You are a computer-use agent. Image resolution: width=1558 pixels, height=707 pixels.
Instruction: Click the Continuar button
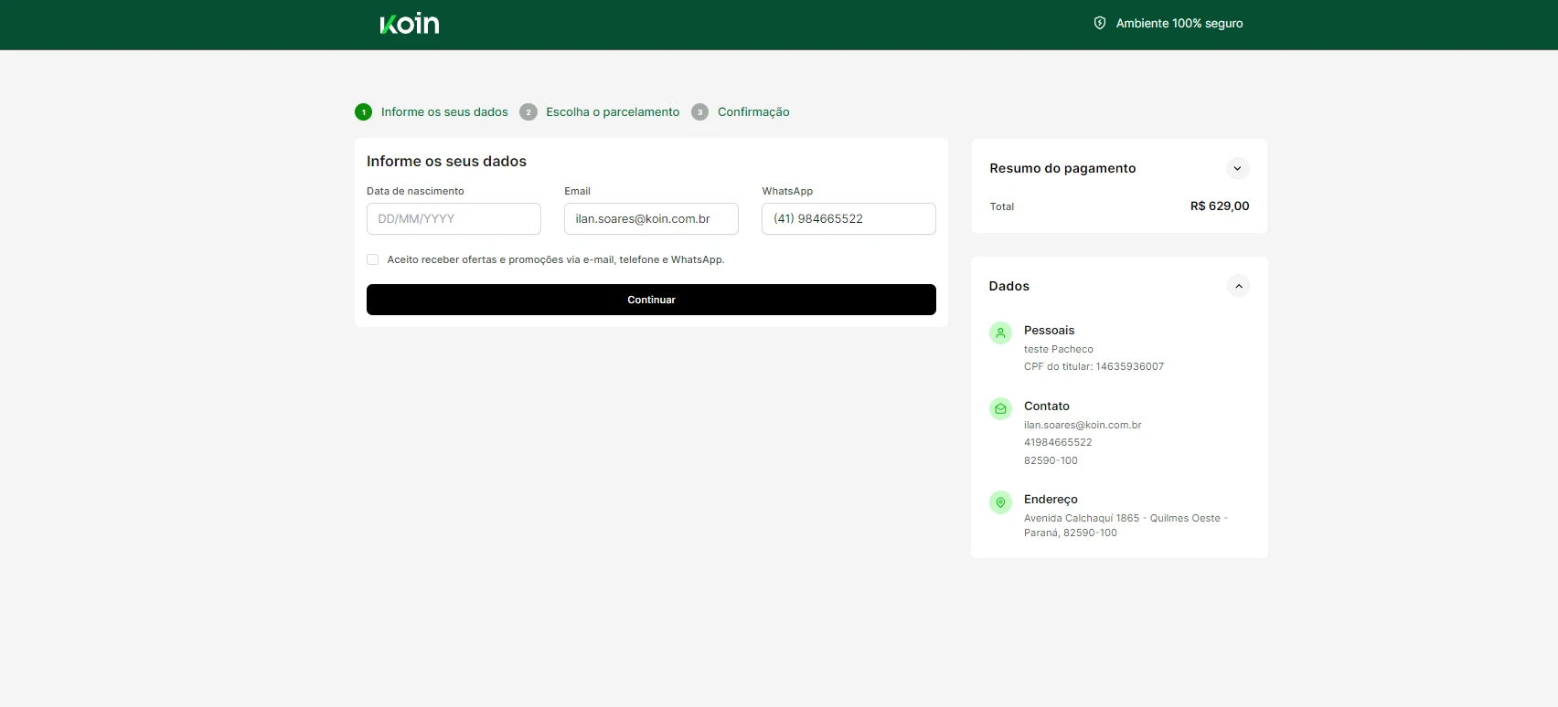(651, 300)
